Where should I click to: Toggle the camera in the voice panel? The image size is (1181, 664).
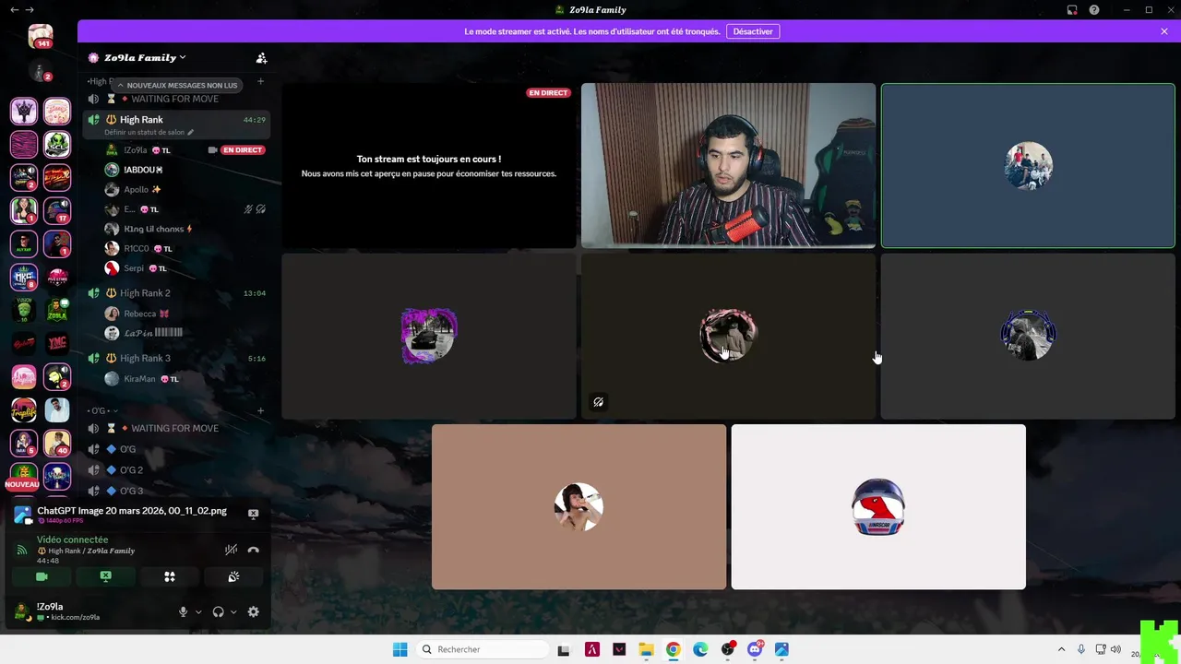coord(42,576)
